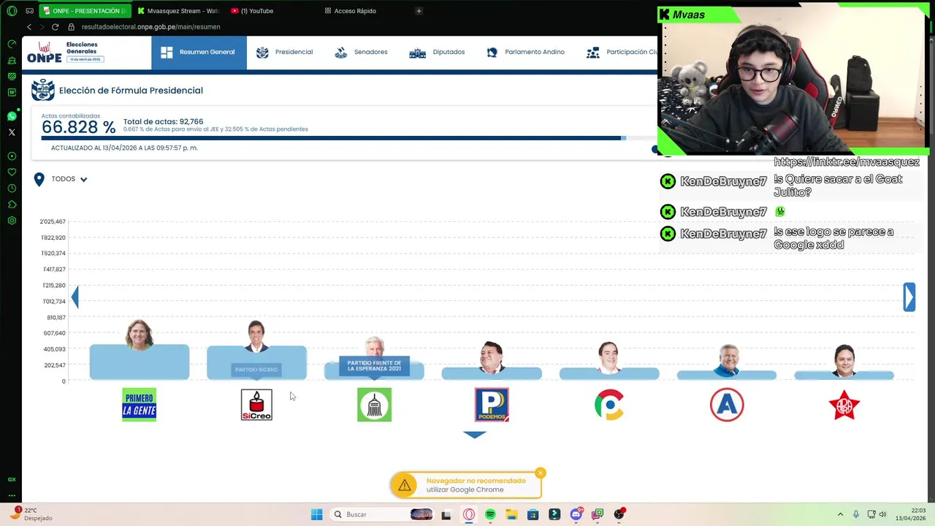Open Microsoft Store from the taskbar

(x=533, y=514)
